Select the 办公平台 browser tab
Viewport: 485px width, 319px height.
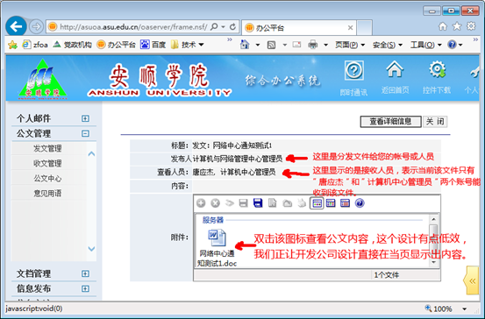coord(298,28)
